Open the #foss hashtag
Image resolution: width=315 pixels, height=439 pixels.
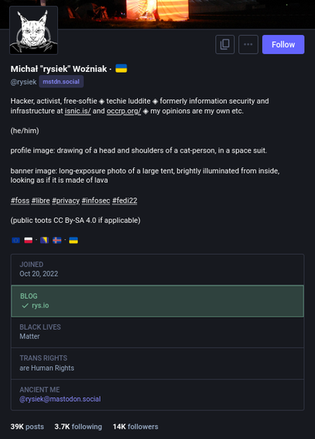click(20, 201)
